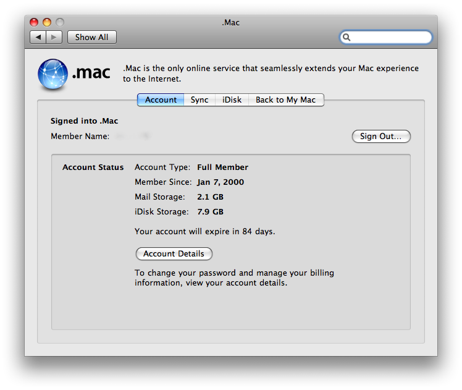Click the 'Member Since:' label

click(x=163, y=182)
